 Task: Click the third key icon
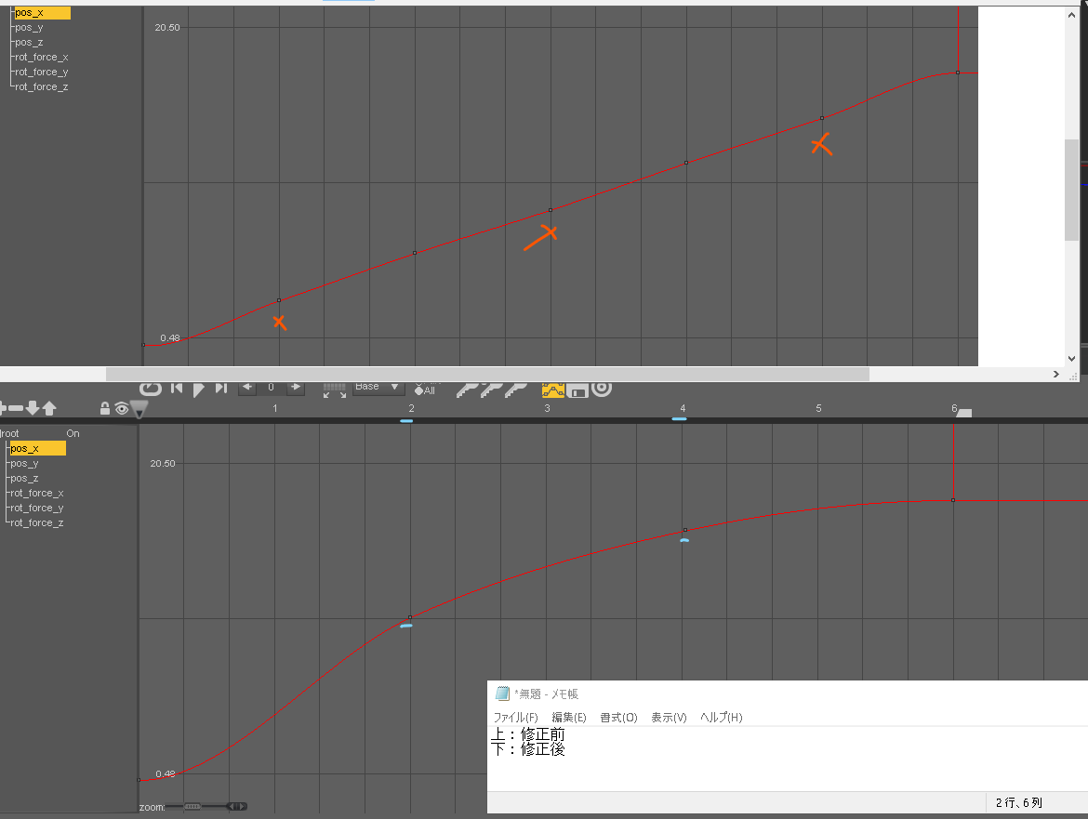(x=515, y=390)
